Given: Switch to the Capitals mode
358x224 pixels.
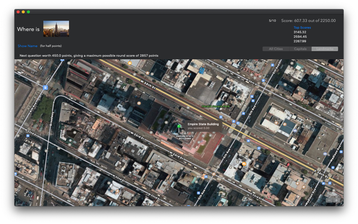Looking at the screenshot, I should pyautogui.click(x=300, y=49).
